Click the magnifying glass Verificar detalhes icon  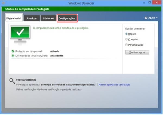pos(12,81)
